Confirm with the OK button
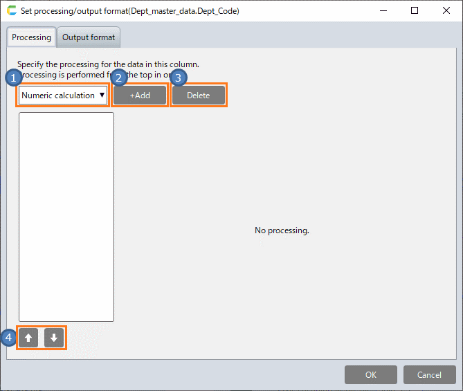Image resolution: width=463 pixels, height=391 pixels. click(371, 374)
